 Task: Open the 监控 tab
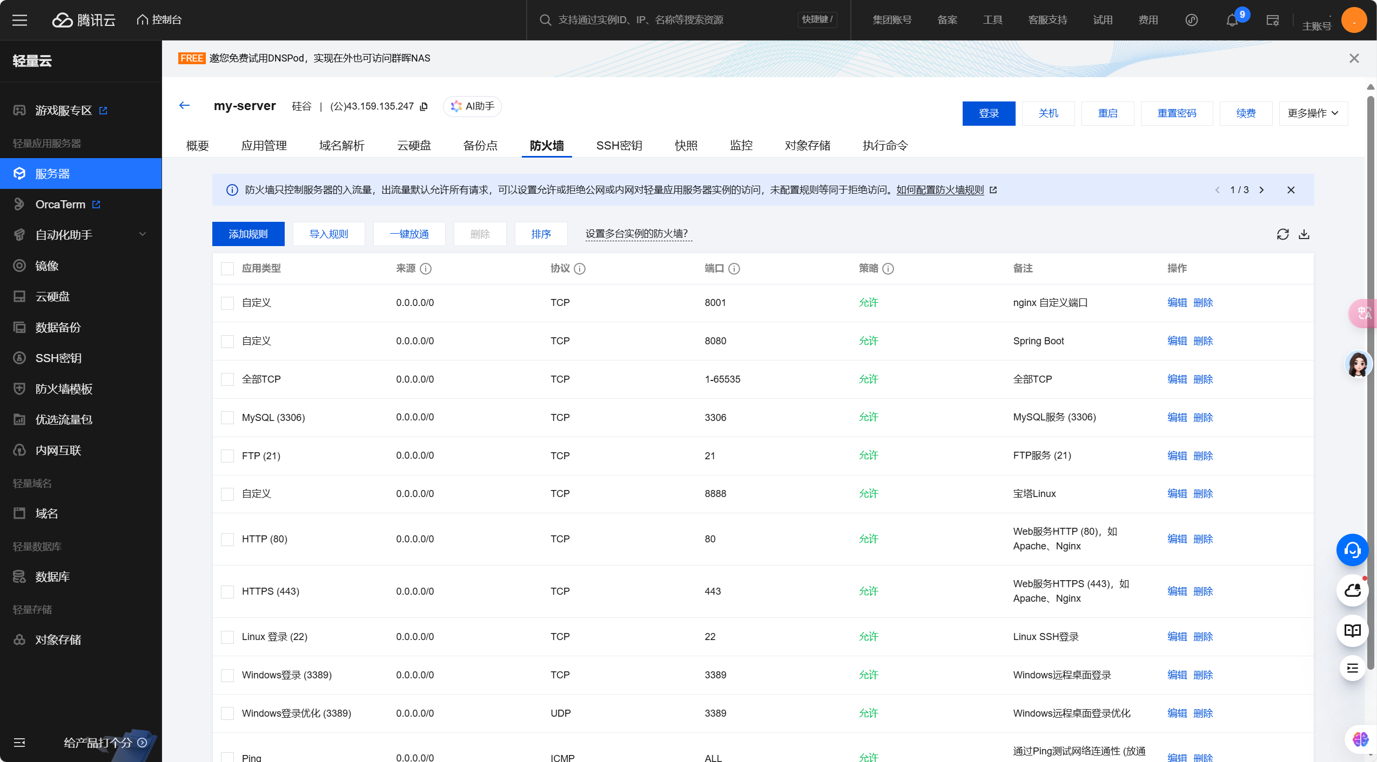click(741, 146)
